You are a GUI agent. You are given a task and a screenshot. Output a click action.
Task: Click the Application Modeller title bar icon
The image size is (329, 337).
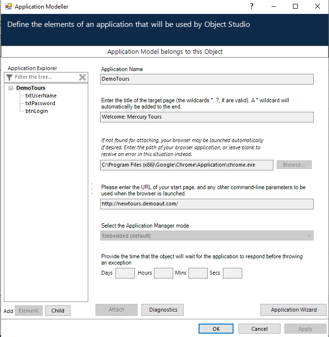click(9, 6)
